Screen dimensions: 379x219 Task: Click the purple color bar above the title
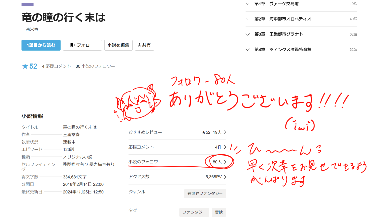[27, 5]
